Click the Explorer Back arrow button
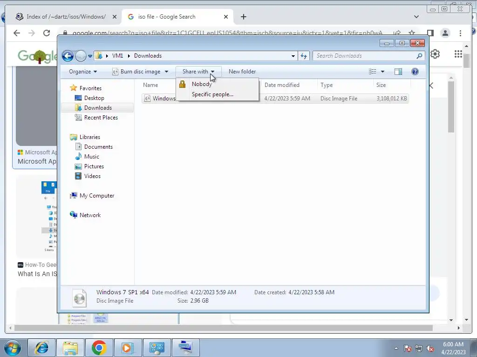The image size is (477, 357). coord(68,56)
